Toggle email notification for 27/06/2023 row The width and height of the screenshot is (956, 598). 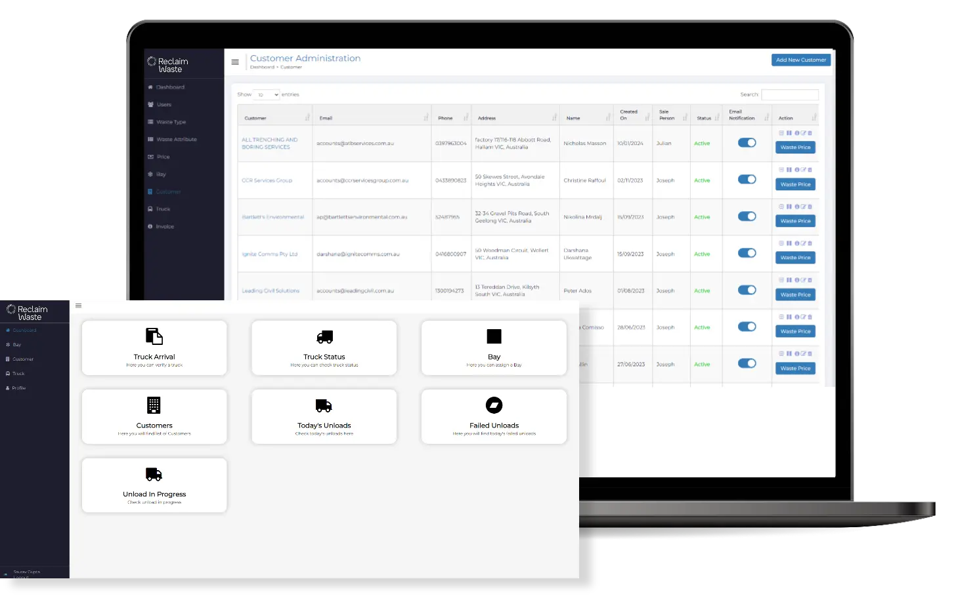point(747,363)
